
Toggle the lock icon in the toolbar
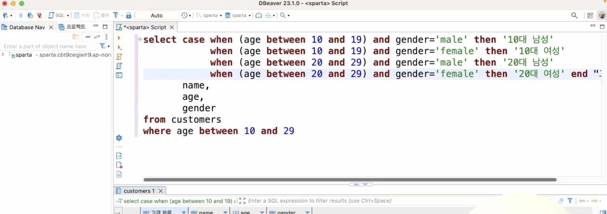[x=129, y=15]
